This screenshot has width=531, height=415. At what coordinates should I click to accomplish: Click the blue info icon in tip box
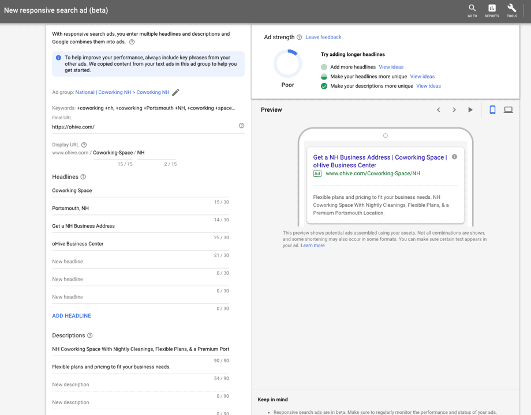coord(58,58)
